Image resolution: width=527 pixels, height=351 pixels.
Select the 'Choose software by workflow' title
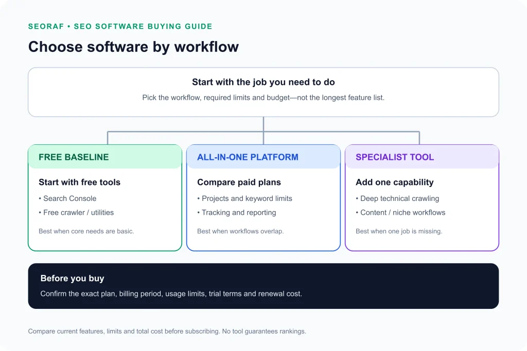pos(133,47)
